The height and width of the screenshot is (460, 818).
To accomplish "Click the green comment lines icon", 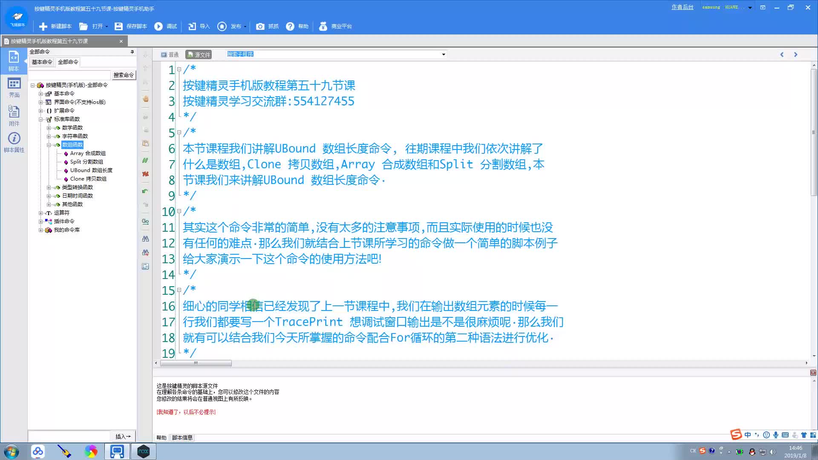I will (145, 161).
